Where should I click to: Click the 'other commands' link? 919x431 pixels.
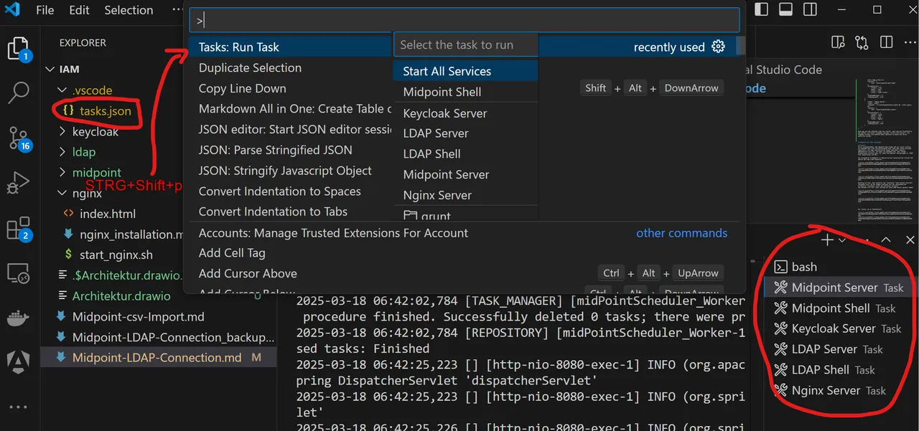coord(681,233)
